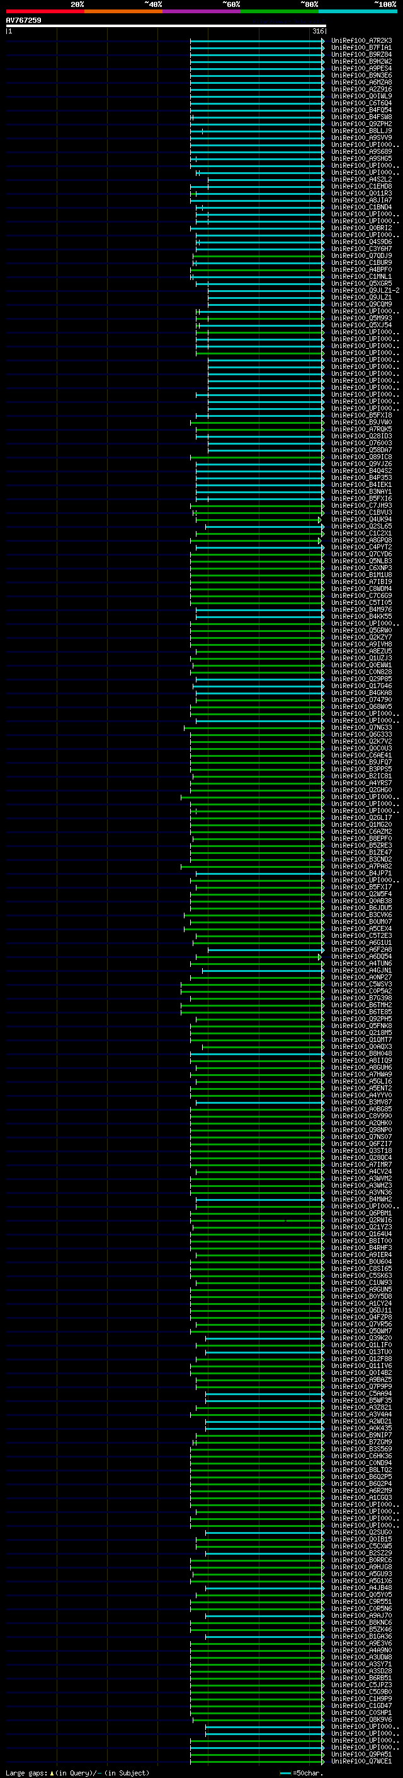The height and width of the screenshot is (1778, 403).
Task: Select the UniRef100_Q5FNK8 entry
Action: [361, 1026]
